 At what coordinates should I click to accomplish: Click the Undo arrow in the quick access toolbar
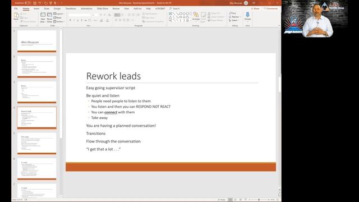point(40,3)
